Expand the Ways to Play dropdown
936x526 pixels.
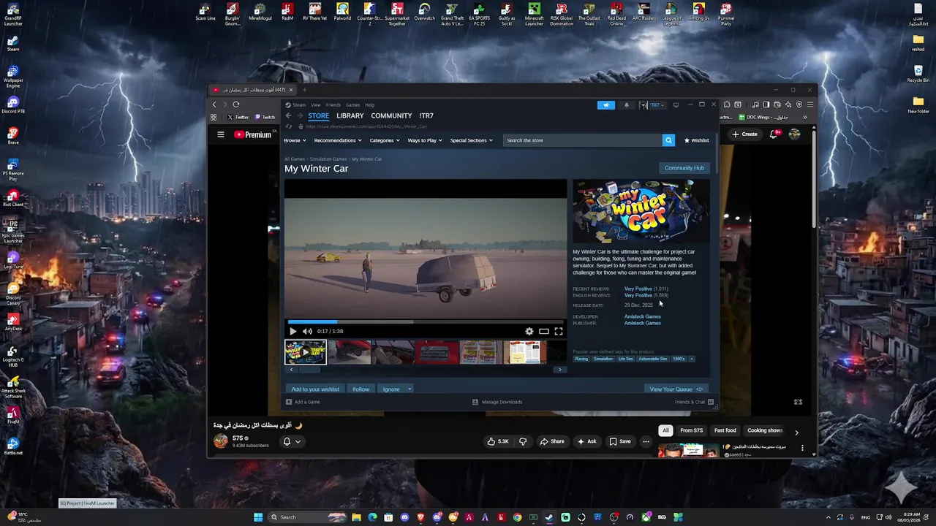[x=425, y=140]
